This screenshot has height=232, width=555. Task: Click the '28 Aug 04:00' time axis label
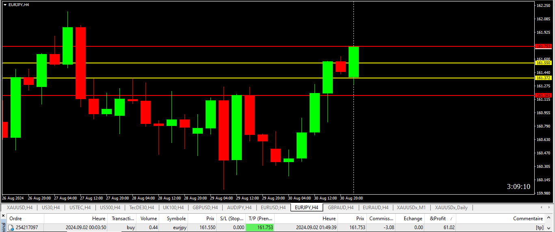(x=143, y=198)
